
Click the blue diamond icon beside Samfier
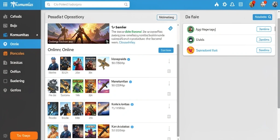tap(171, 28)
